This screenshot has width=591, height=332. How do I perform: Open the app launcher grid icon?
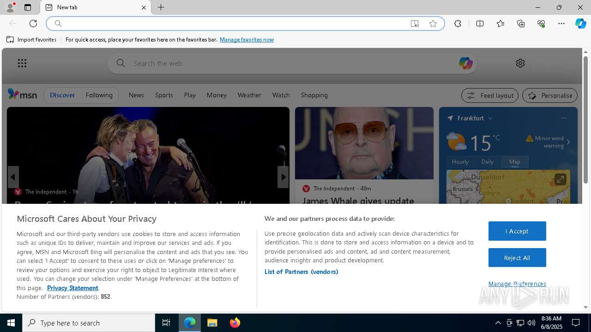(22, 63)
